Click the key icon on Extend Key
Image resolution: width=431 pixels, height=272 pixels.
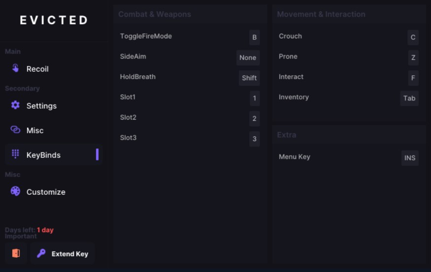[x=41, y=253]
